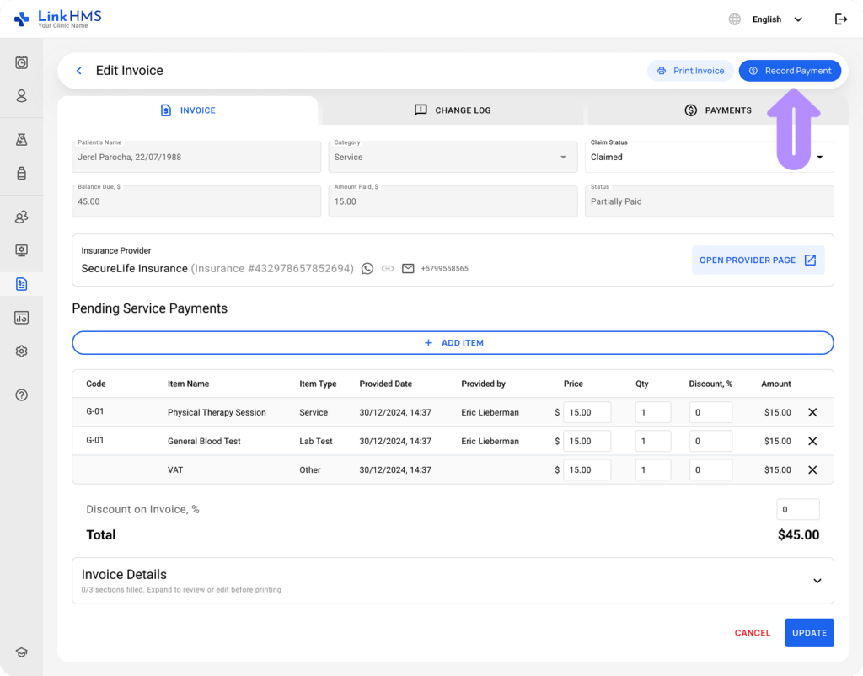Switch to the INVOICE tab

click(188, 110)
